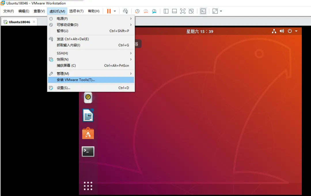The width and height of the screenshot is (311, 196).
Task: Toggle the thumbnail bar icon in toolbar
Action: click(174, 11)
